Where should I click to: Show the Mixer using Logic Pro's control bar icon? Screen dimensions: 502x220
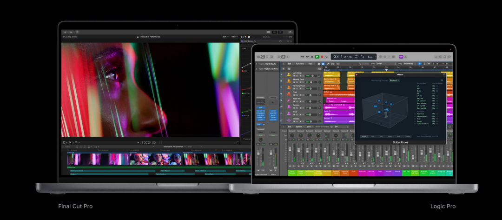(x=284, y=57)
